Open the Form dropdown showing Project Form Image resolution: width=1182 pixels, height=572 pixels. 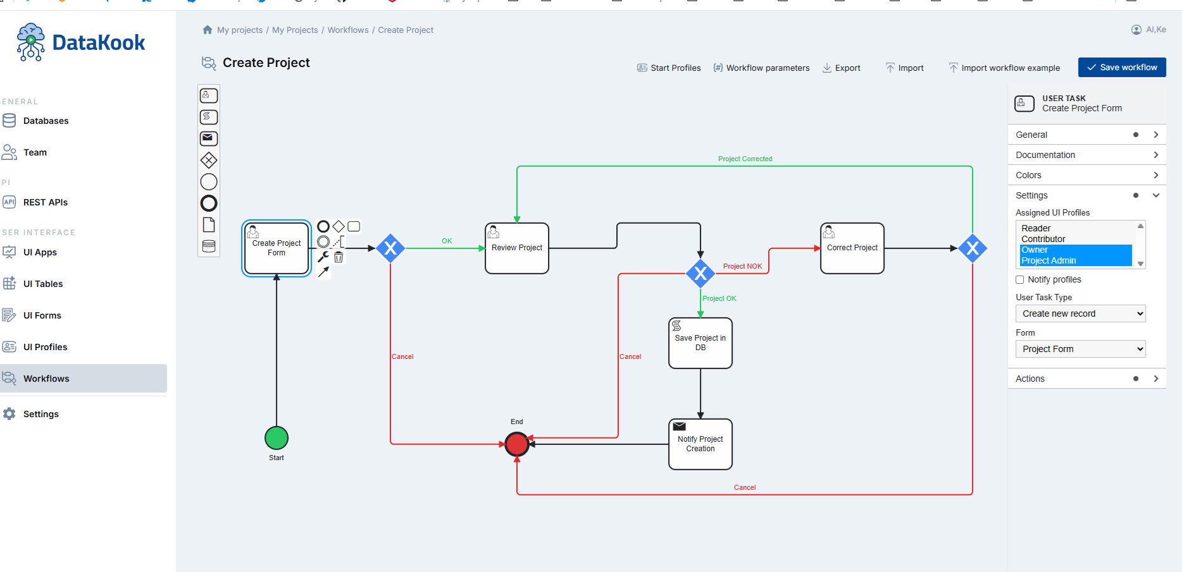1079,349
